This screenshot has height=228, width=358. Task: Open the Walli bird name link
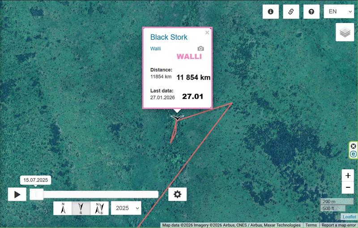coord(155,49)
